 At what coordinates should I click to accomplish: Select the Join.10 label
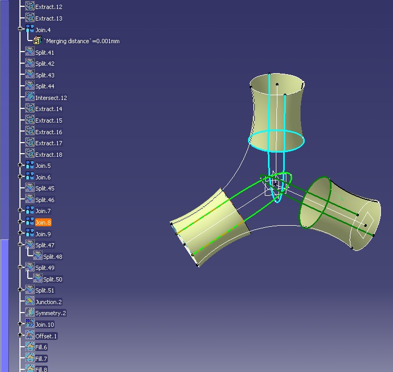pos(45,325)
